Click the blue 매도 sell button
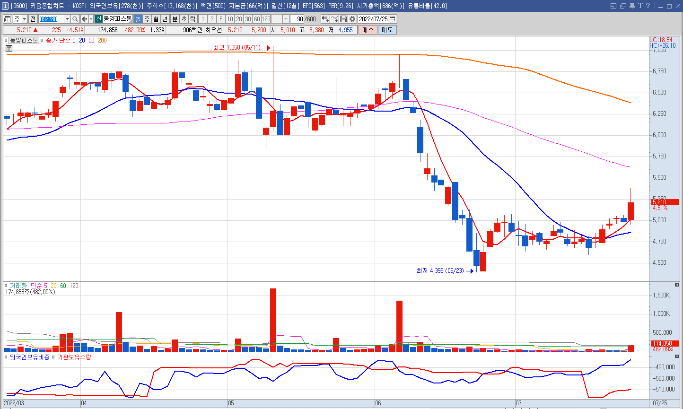The width and height of the screenshot is (683, 409). [x=387, y=30]
